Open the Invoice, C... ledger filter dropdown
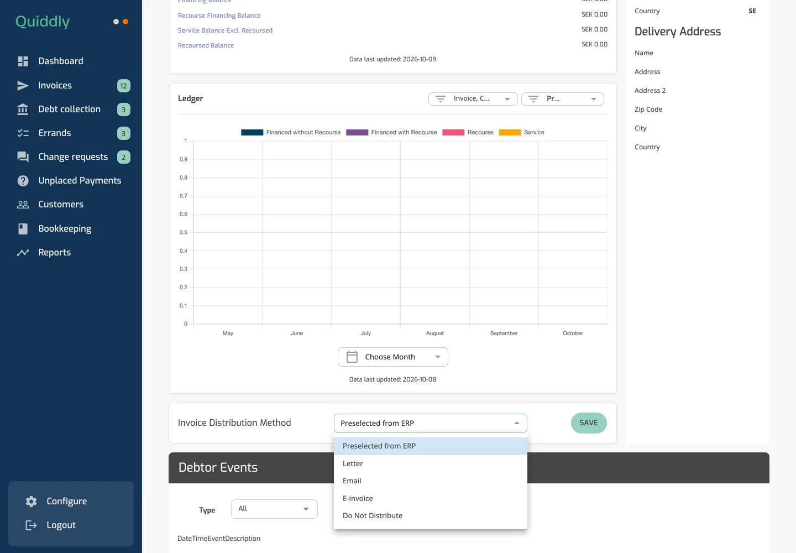This screenshot has height=553, width=796. (x=473, y=99)
